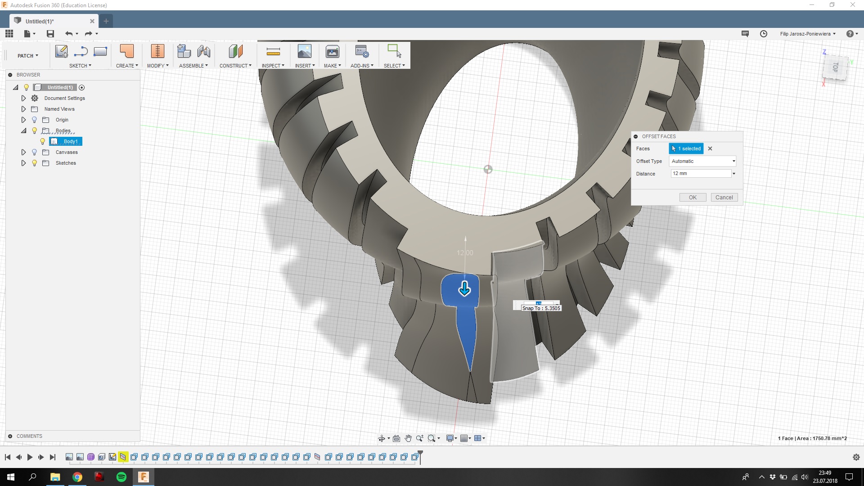
Task: Open the INSPECT menu
Action: (x=273, y=66)
